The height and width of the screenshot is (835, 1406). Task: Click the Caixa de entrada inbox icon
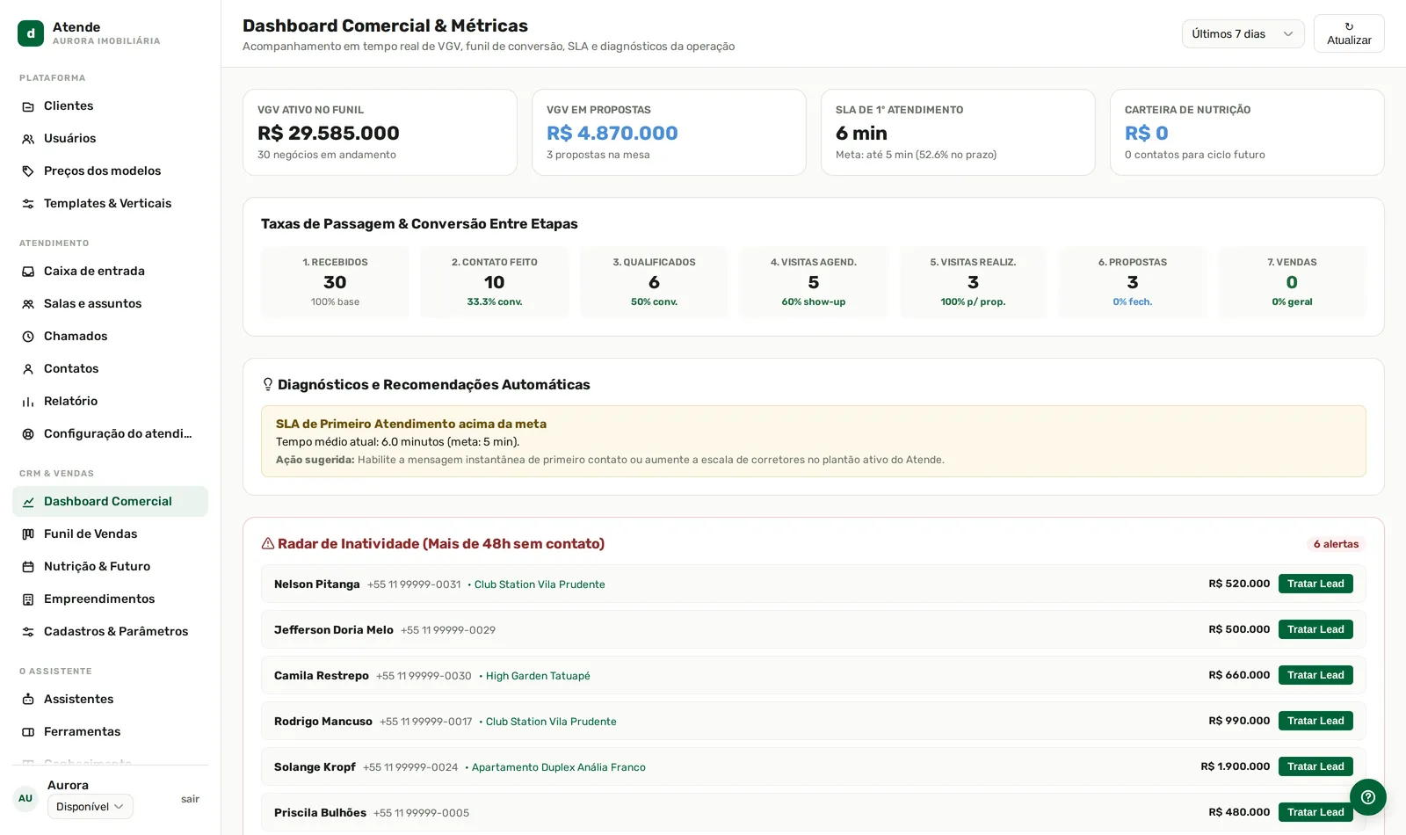28,272
